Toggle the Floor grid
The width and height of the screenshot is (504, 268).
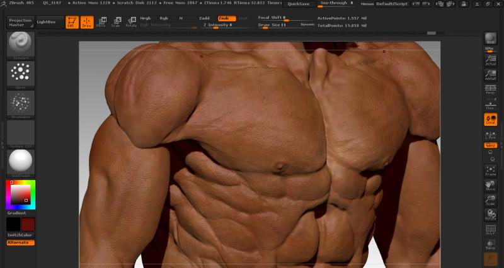(x=491, y=104)
